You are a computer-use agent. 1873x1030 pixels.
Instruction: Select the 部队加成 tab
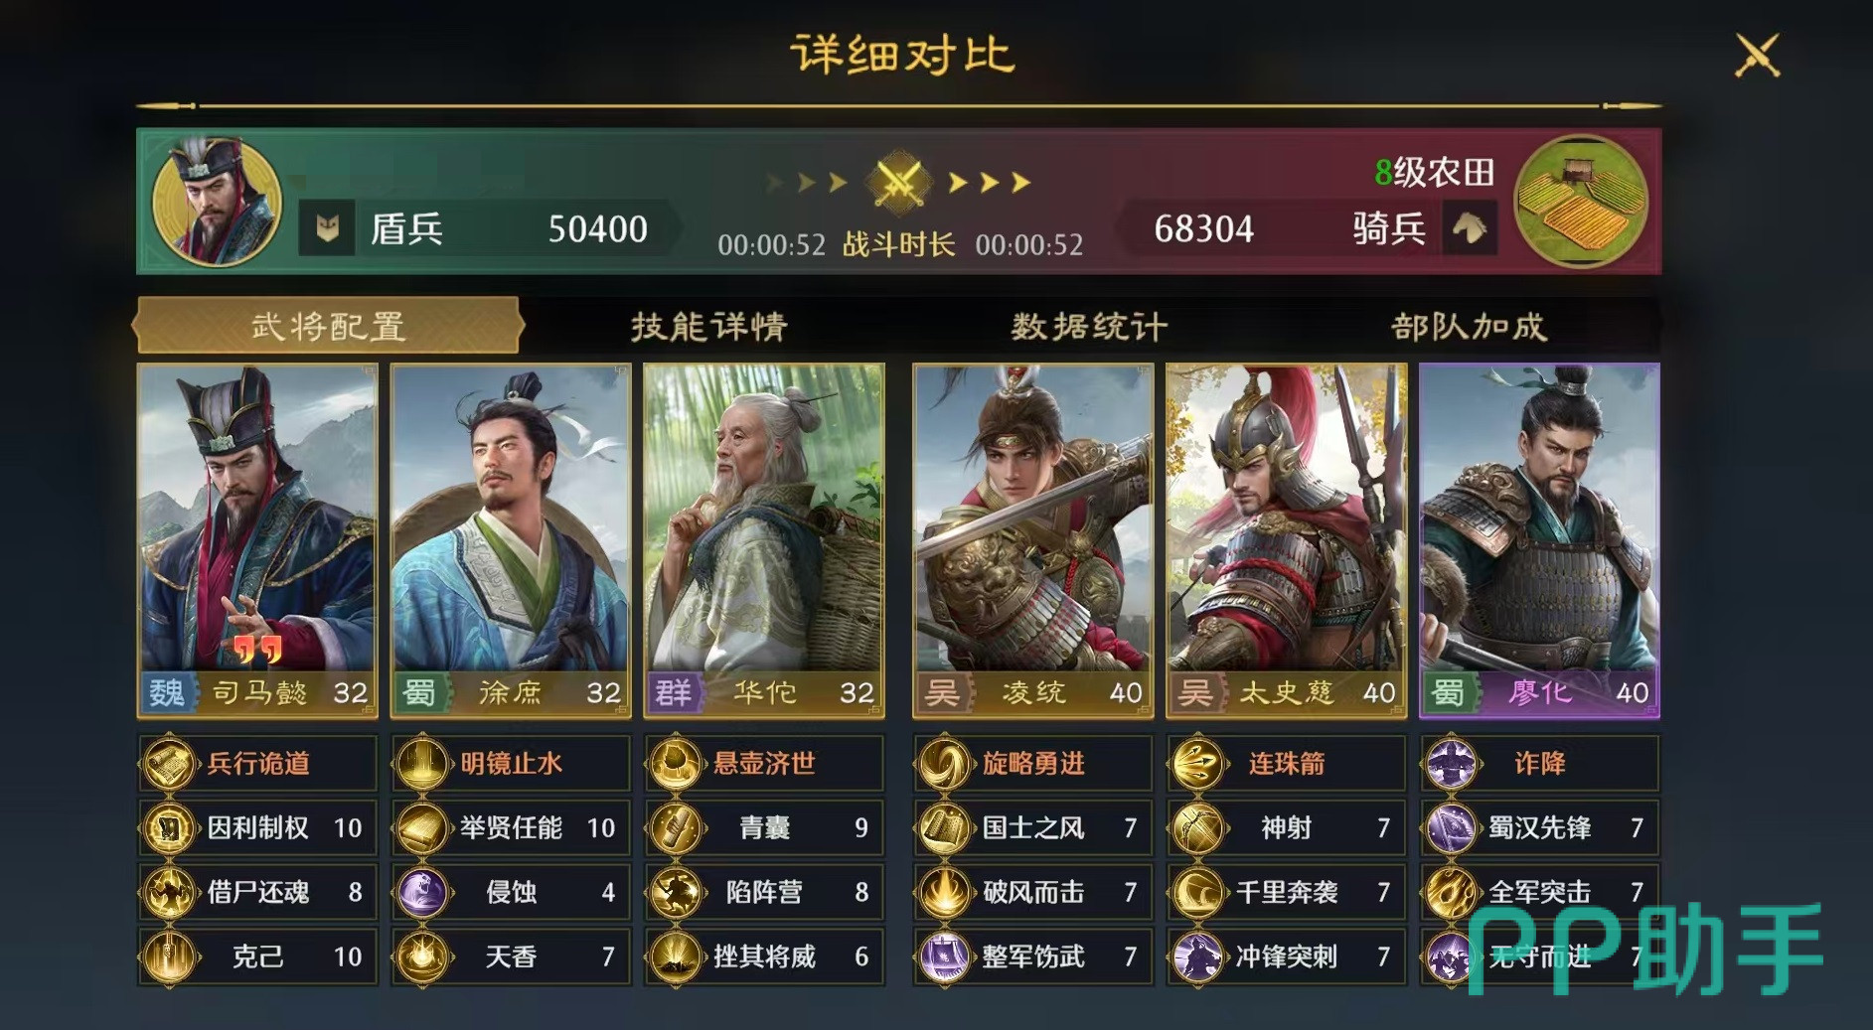(x=1470, y=326)
